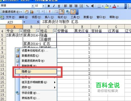Toggle underline formatting
The width and height of the screenshot is (131, 101).
click(59, 6)
